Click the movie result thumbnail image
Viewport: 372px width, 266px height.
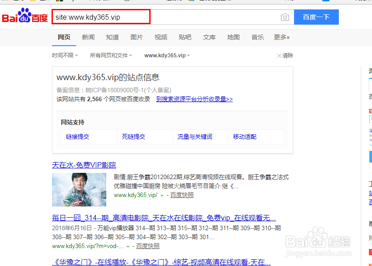pos(81,189)
